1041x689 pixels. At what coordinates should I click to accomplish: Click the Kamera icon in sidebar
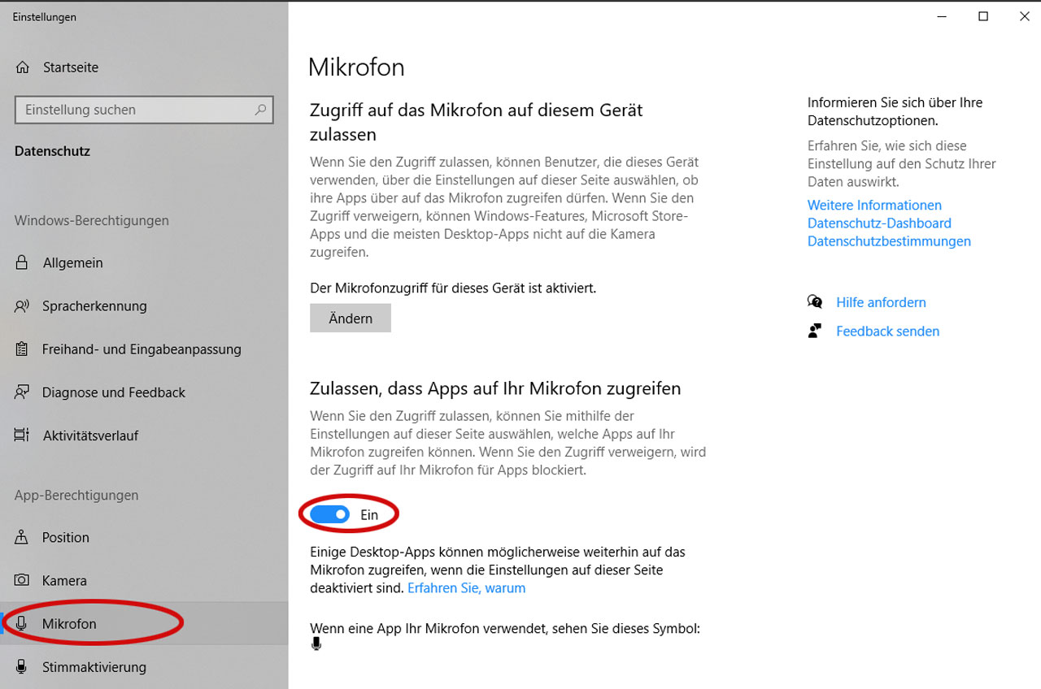point(23,581)
